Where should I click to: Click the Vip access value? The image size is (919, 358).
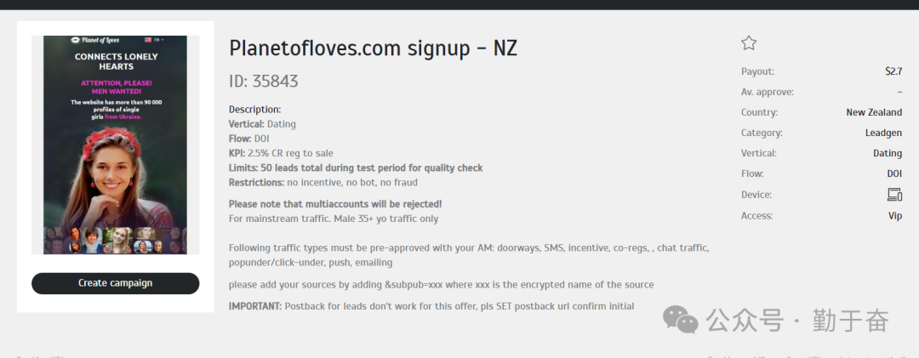(894, 216)
